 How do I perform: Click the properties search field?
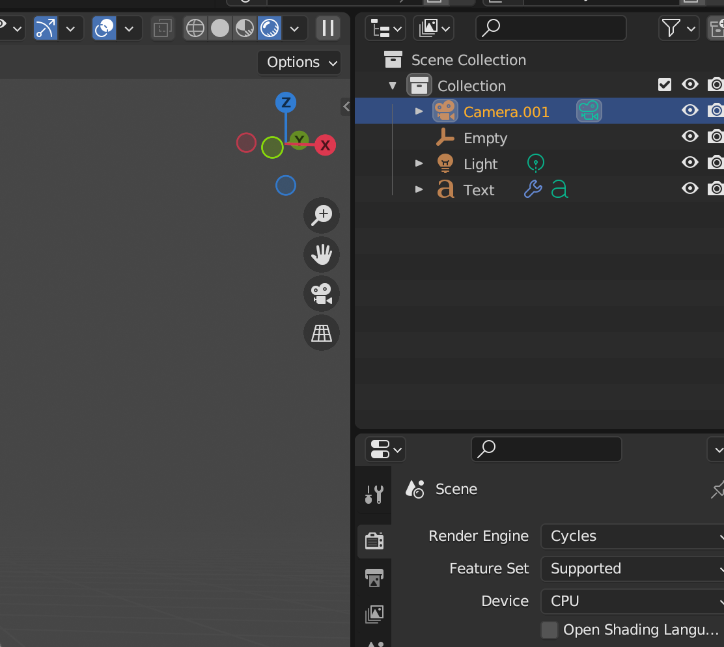coord(546,449)
